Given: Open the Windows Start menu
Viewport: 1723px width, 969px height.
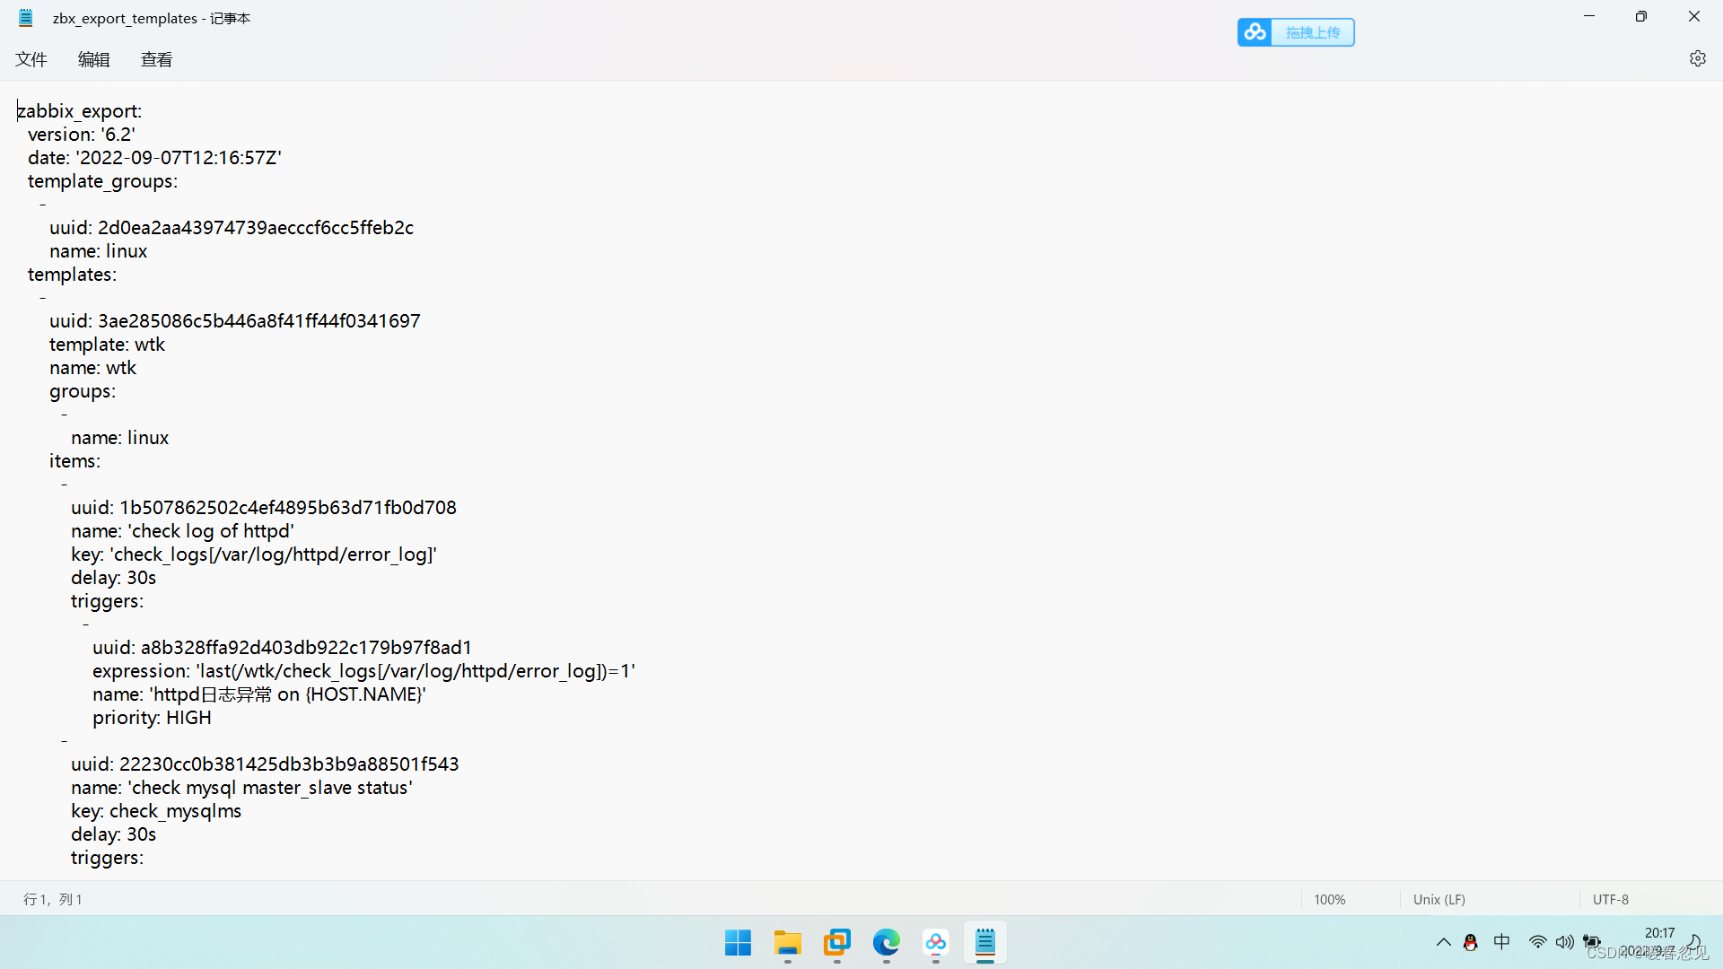Looking at the screenshot, I should pos(738,943).
